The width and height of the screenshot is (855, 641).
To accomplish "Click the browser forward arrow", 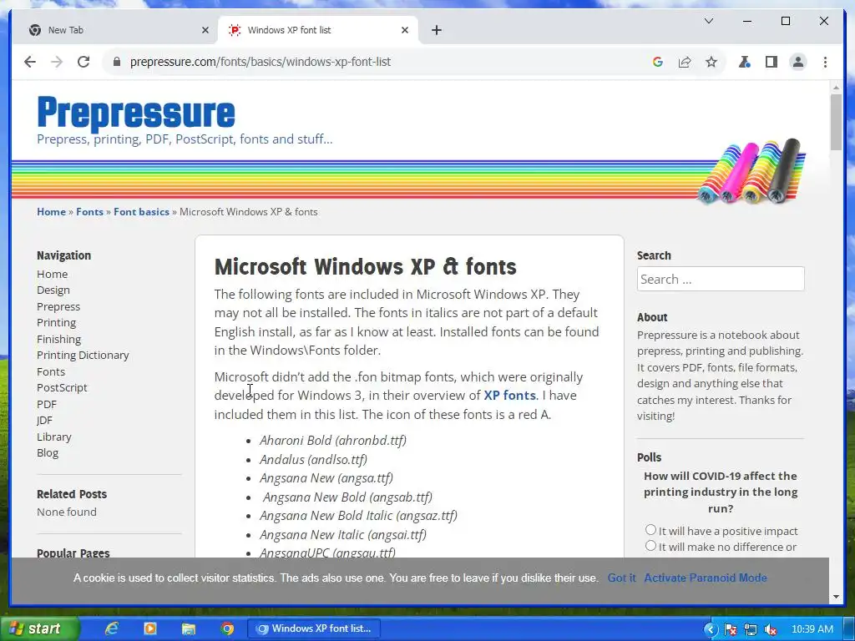I will (x=57, y=62).
